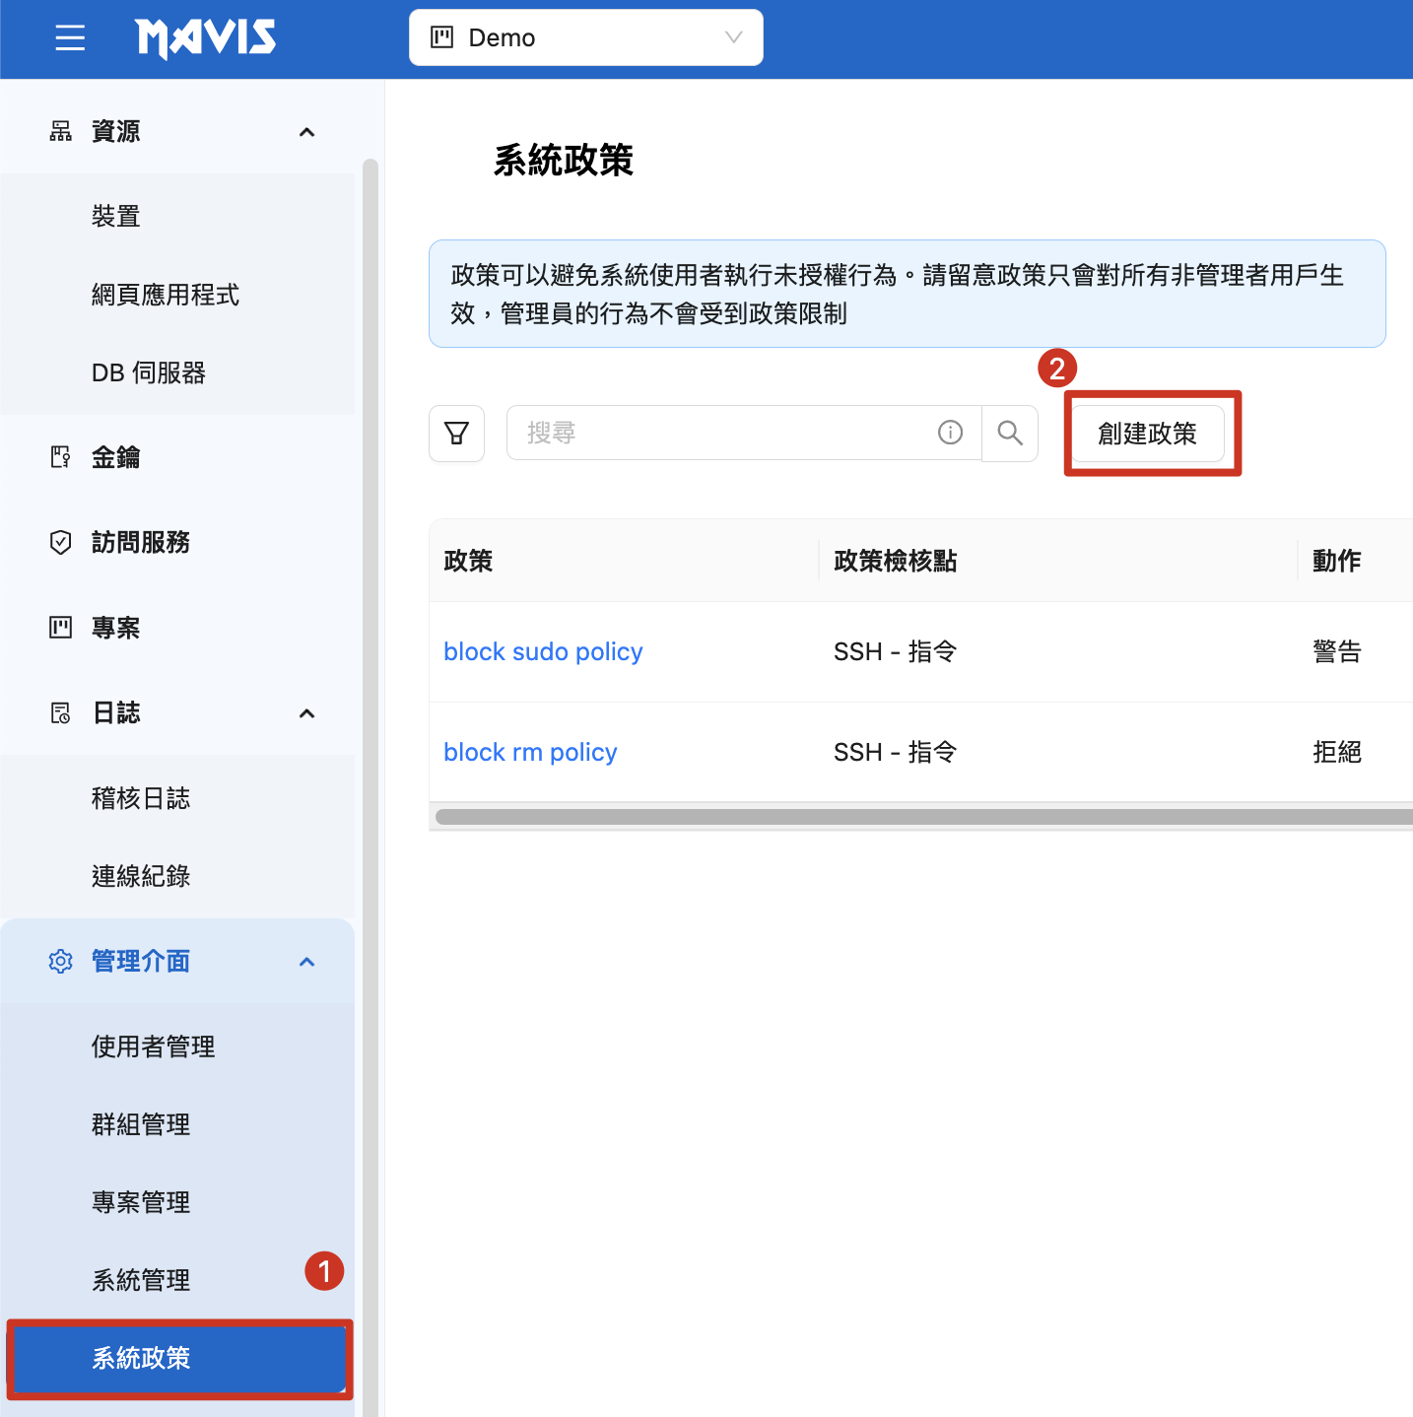Open 金鑰 section via key icon
The height and width of the screenshot is (1417, 1413).
click(x=61, y=457)
